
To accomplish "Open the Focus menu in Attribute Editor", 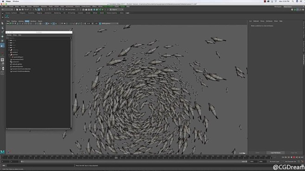I will tap(262, 21).
